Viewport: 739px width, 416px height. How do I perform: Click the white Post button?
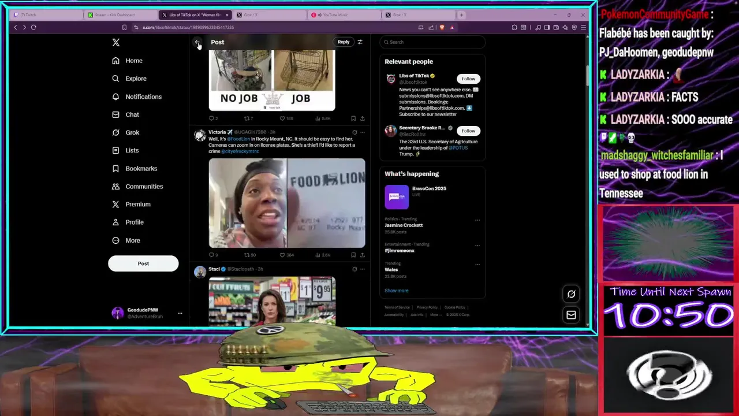[x=143, y=263]
